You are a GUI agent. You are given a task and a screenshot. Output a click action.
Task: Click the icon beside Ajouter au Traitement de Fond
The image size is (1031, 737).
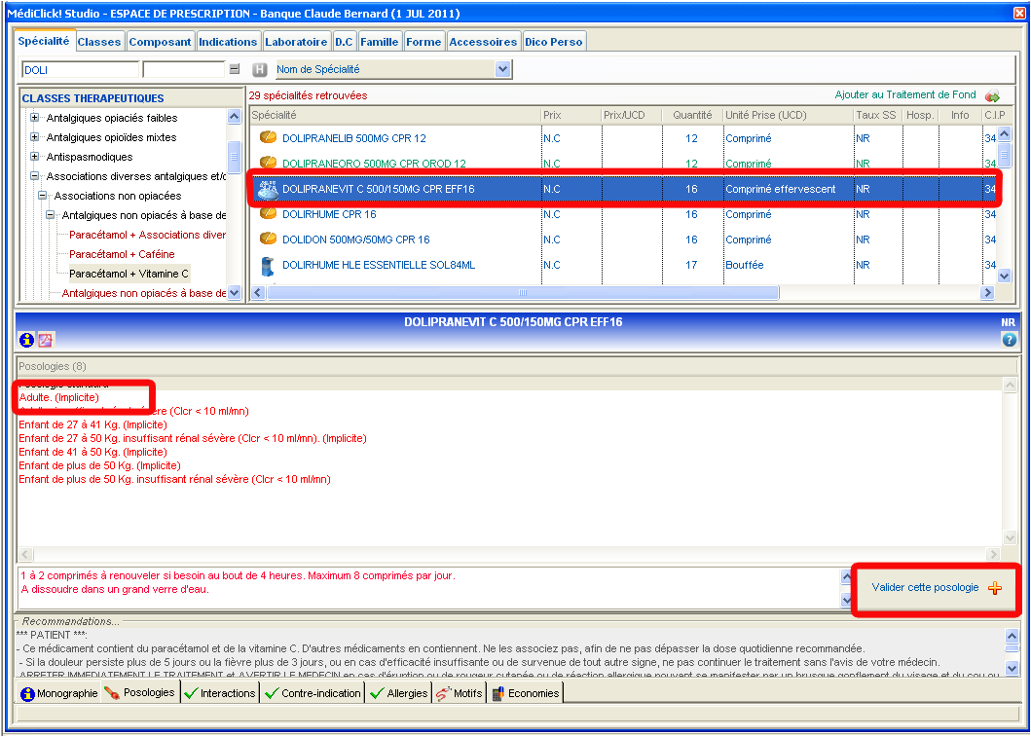(x=992, y=96)
